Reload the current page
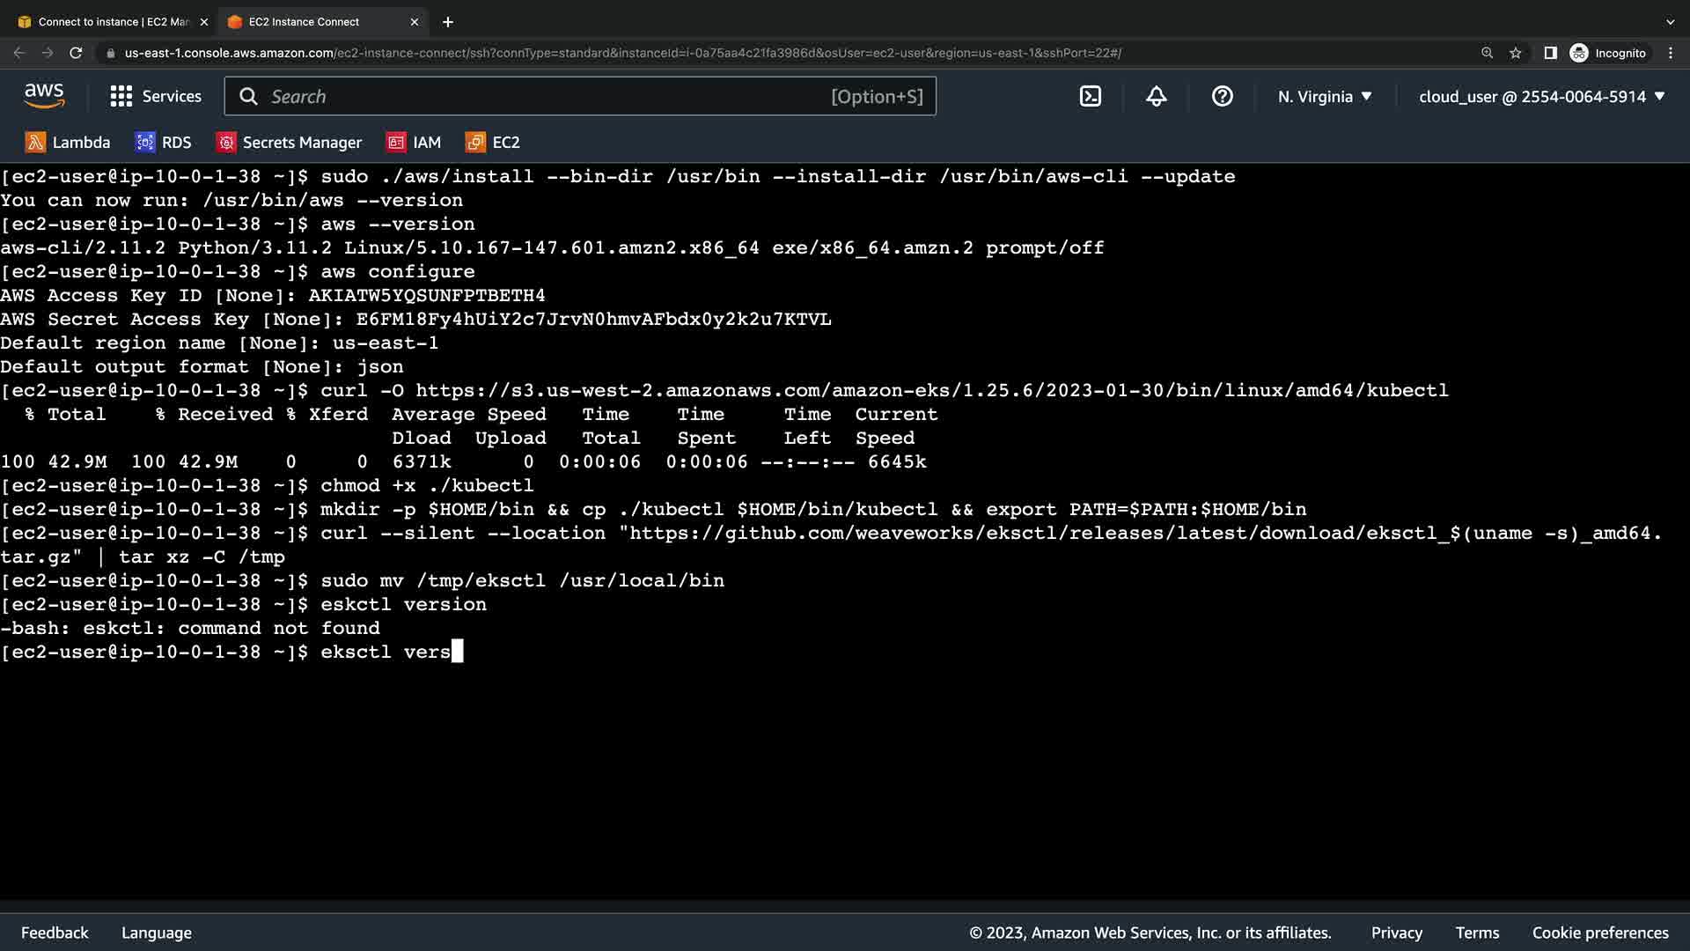The width and height of the screenshot is (1690, 951). coord(76,53)
